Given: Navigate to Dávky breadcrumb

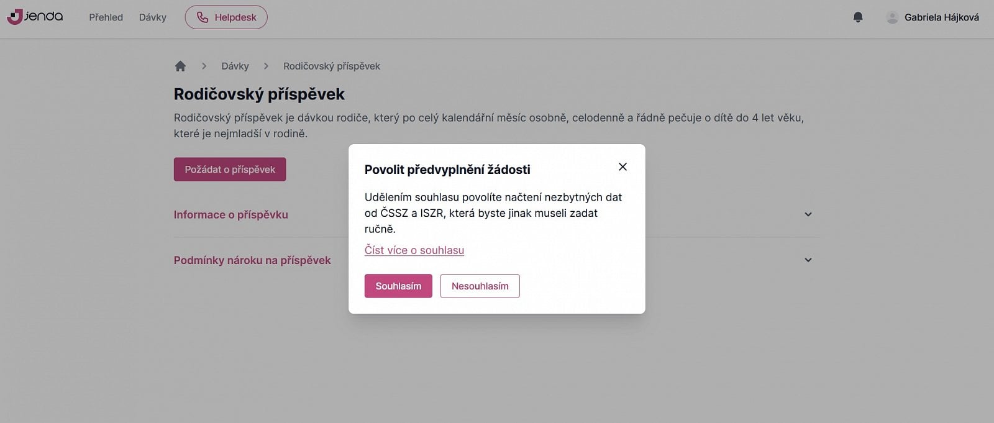Looking at the screenshot, I should tap(235, 66).
